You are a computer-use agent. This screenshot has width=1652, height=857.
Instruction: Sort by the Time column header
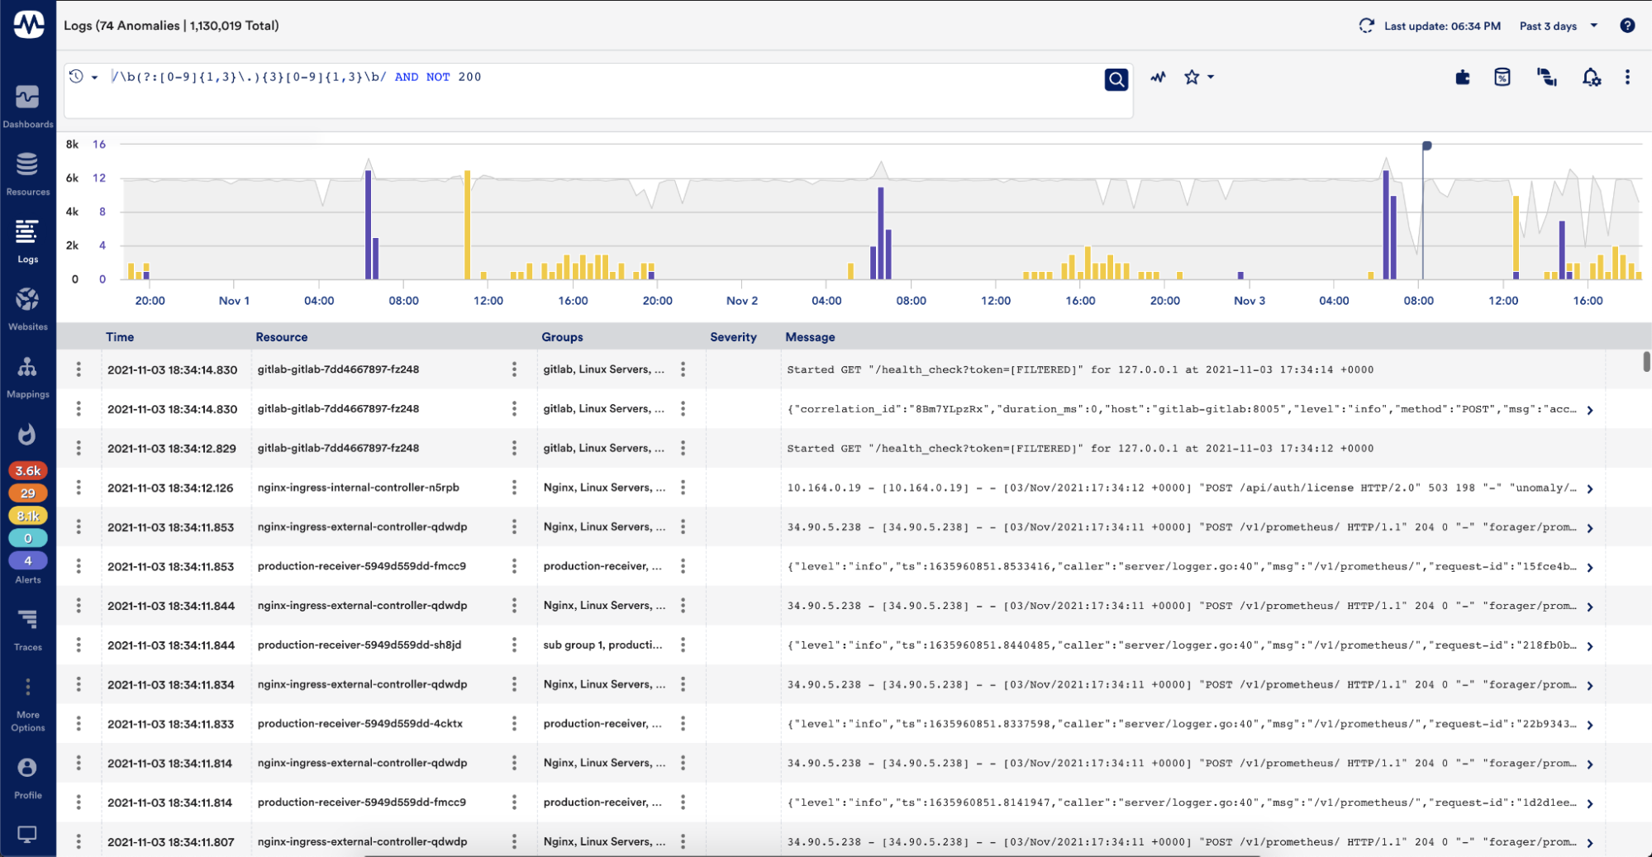[120, 337]
